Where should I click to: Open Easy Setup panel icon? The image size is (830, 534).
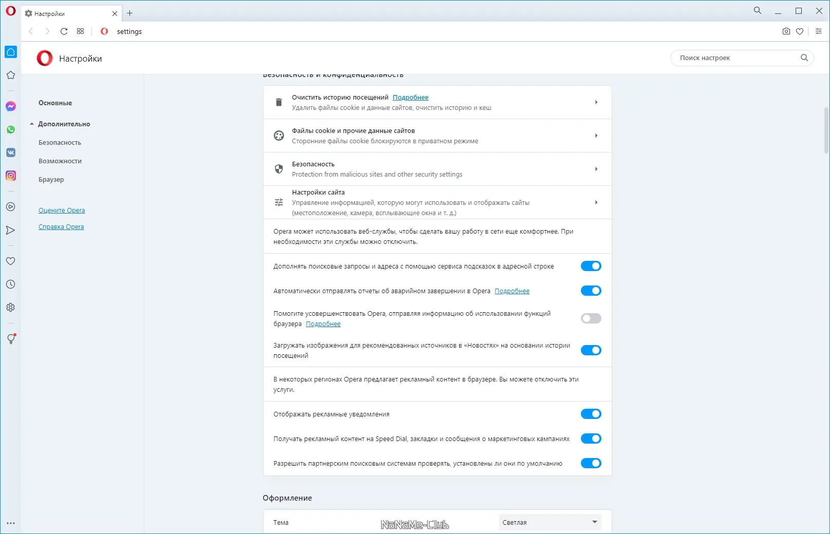pyautogui.click(x=819, y=31)
